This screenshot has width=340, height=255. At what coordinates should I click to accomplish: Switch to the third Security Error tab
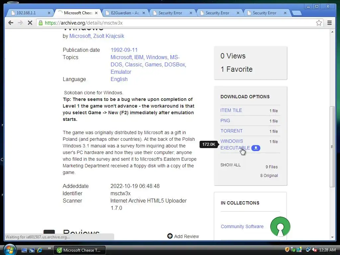pos(265,13)
